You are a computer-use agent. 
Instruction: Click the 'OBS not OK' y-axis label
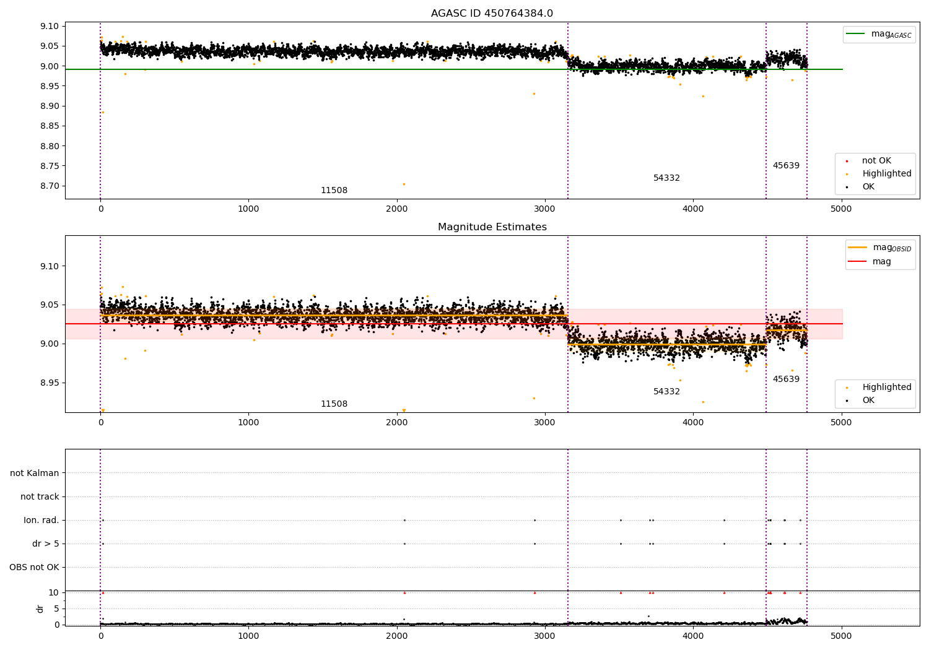point(34,568)
